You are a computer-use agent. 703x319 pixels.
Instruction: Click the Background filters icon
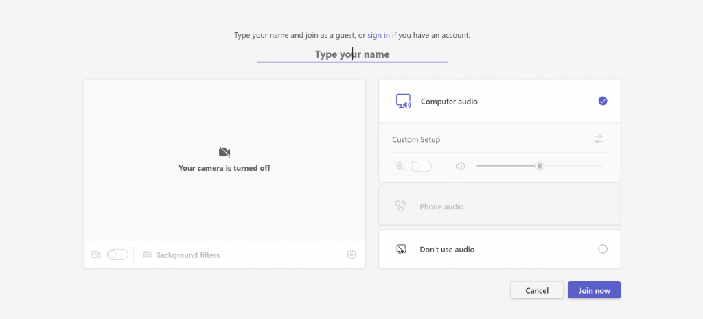[x=147, y=255]
